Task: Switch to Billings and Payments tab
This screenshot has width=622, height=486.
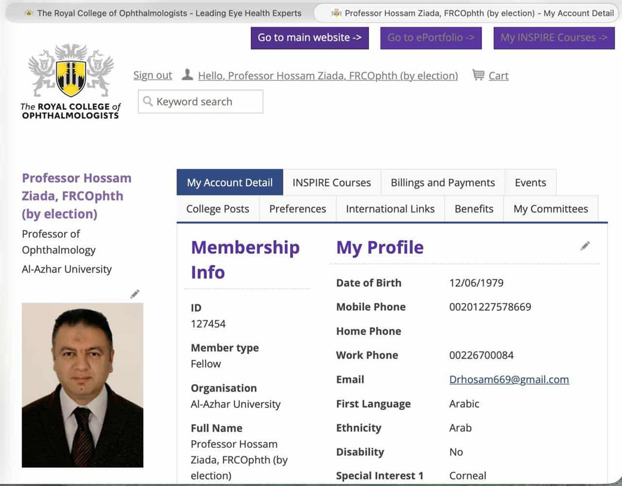Action: (x=443, y=182)
